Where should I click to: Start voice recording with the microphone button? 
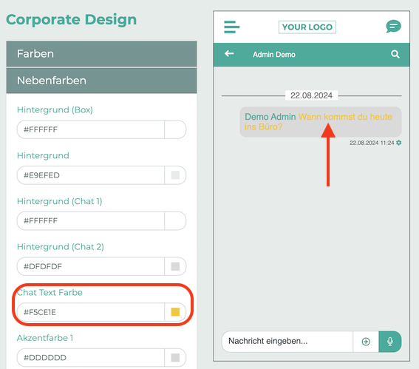[390, 342]
